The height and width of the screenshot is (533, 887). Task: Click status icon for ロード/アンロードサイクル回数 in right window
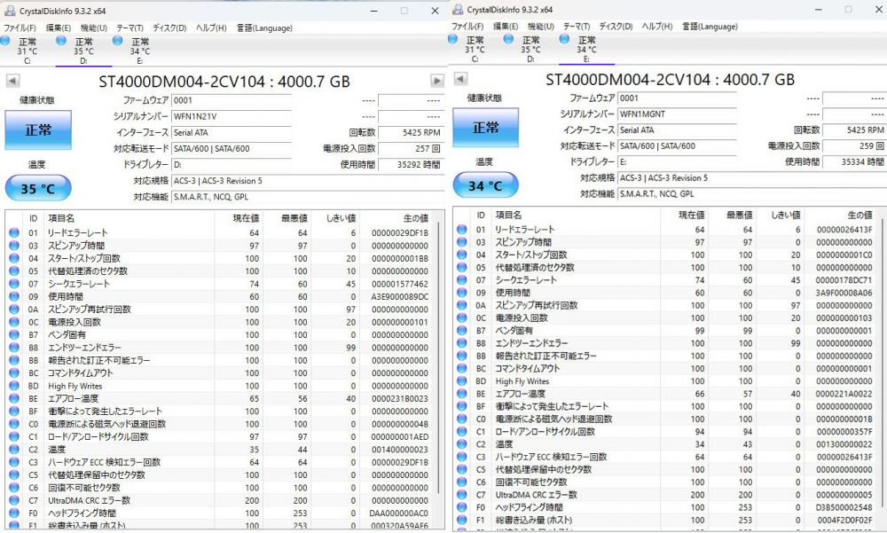[461, 432]
